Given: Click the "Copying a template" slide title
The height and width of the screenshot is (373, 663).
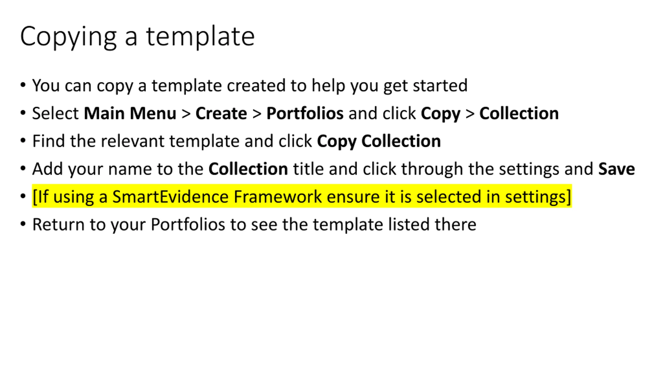Looking at the screenshot, I should point(137,37).
